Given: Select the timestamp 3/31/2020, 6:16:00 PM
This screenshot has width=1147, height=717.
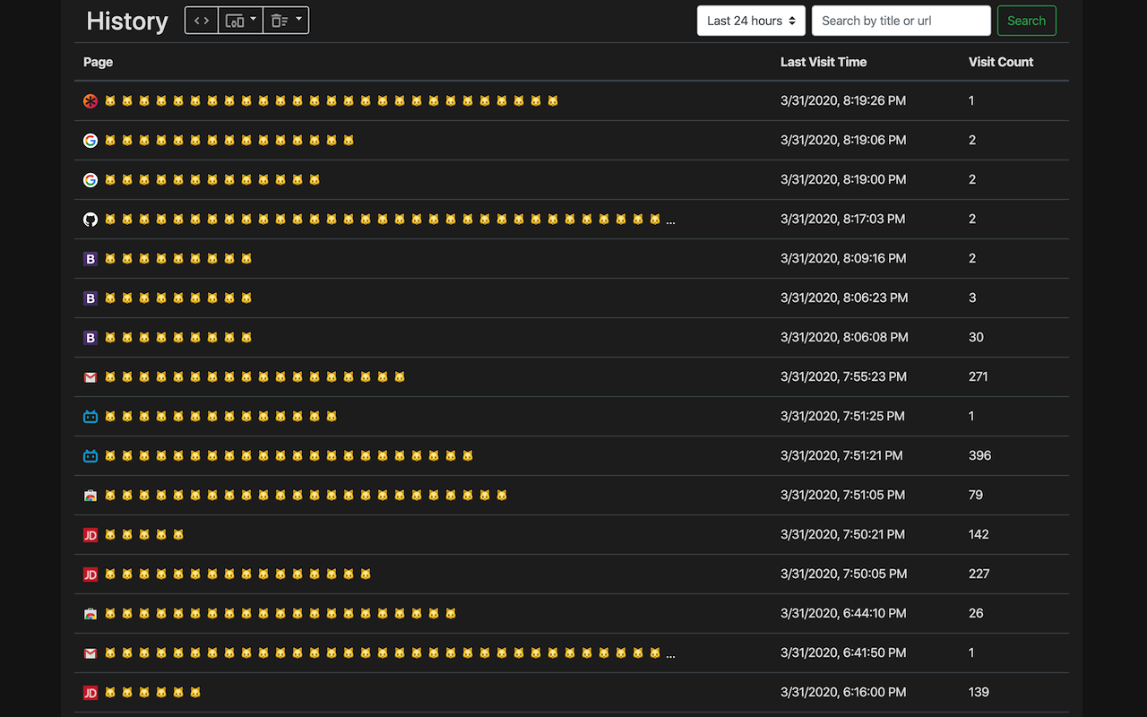Looking at the screenshot, I should pyautogui.click(x=843, y=693).
